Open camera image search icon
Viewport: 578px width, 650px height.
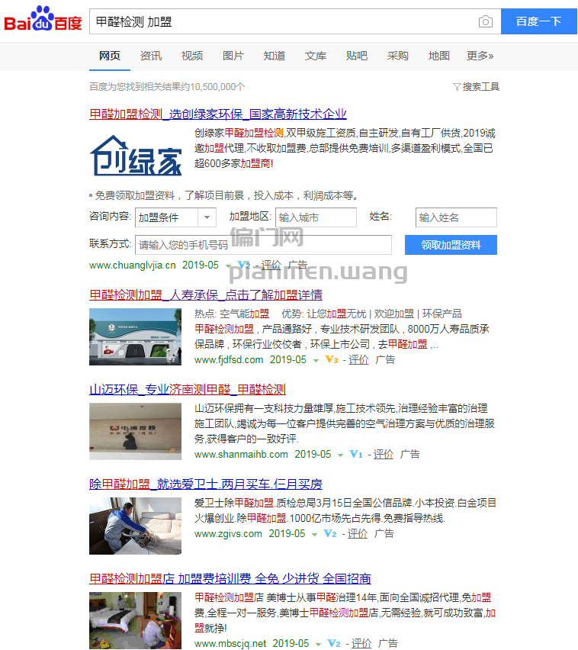click(486, 21)
